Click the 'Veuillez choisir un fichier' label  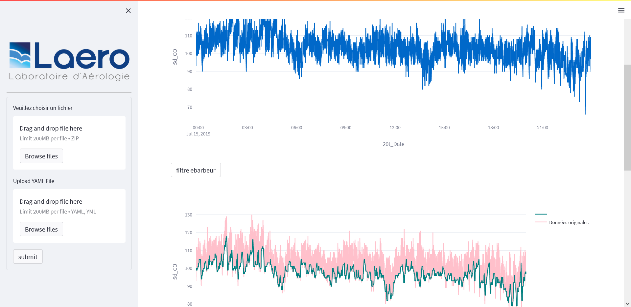pos(43,108)
